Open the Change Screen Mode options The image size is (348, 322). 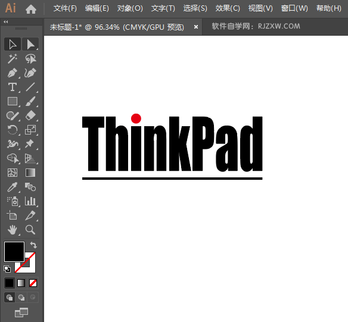[x=21, y=312]
